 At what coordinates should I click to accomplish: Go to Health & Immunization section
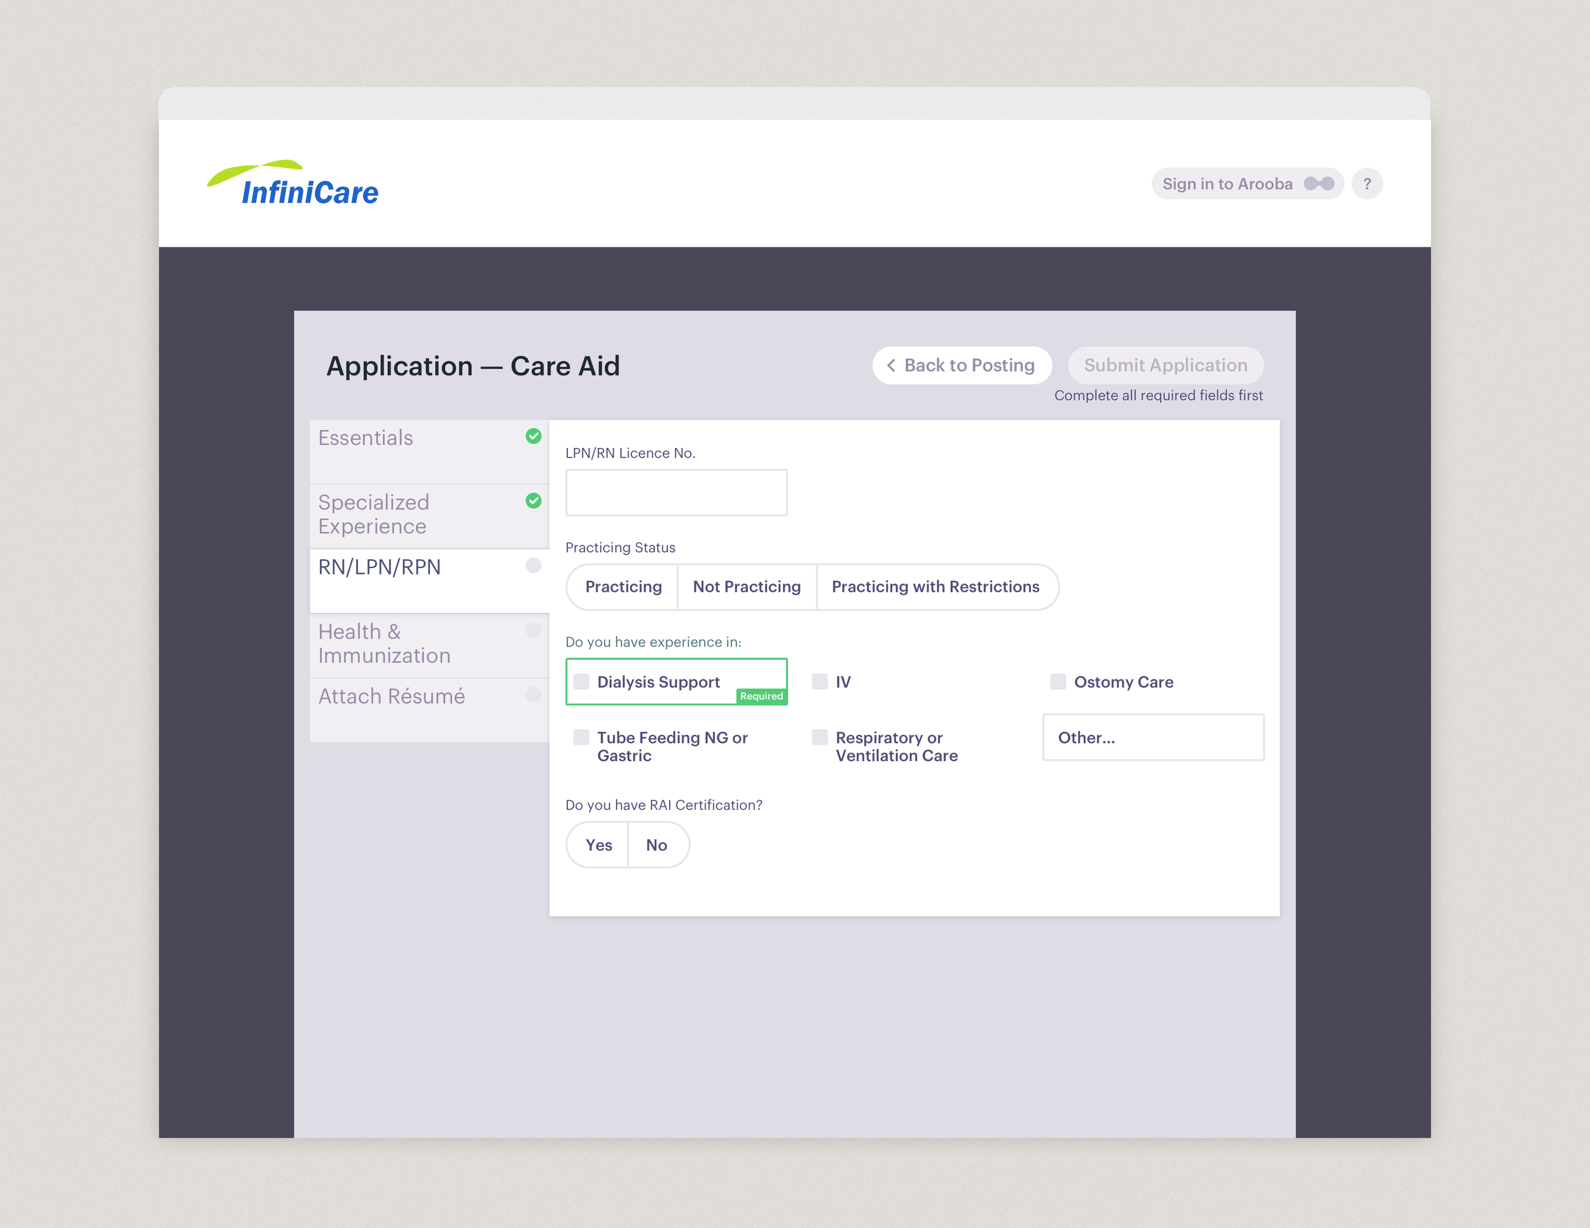click(429, 645)
